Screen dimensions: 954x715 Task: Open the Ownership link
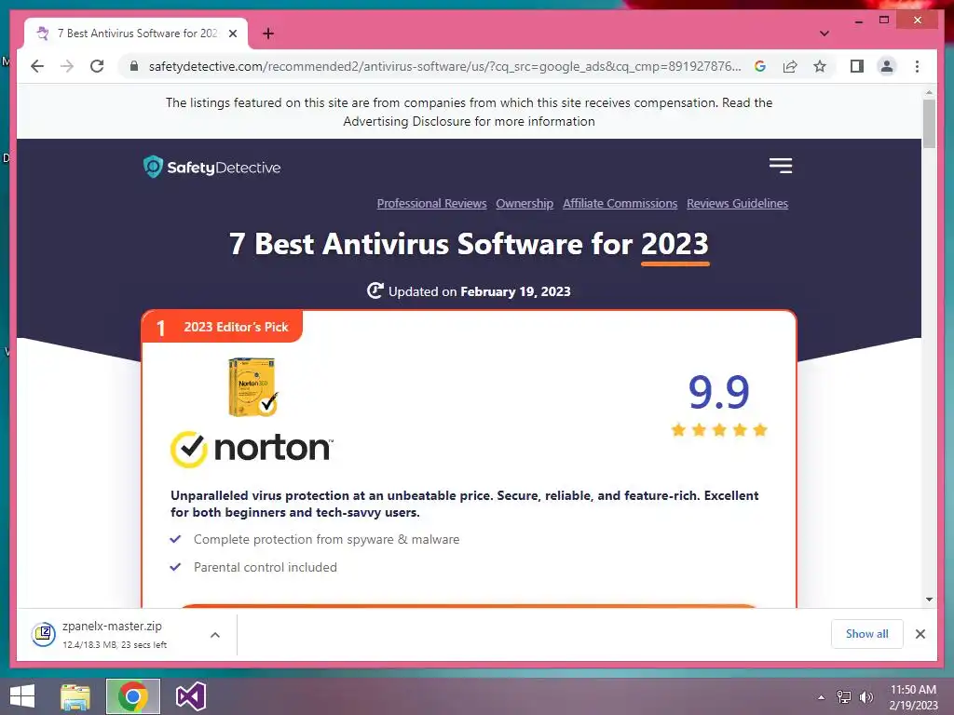tap(525, 204)
